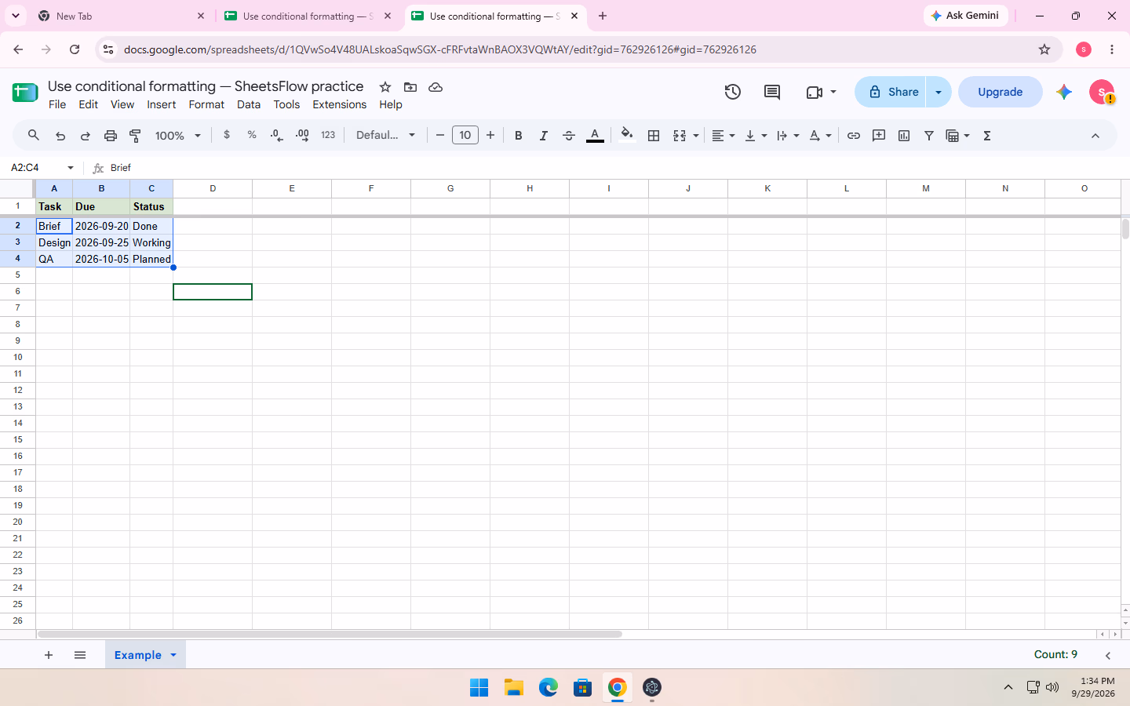The image size is (1130, 706).
Task: Select the paint format roller icon
Action: click(x=135, y=136)
